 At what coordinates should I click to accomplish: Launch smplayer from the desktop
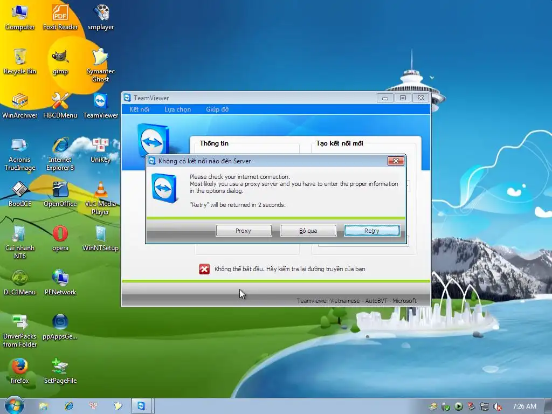coord(101,17)
